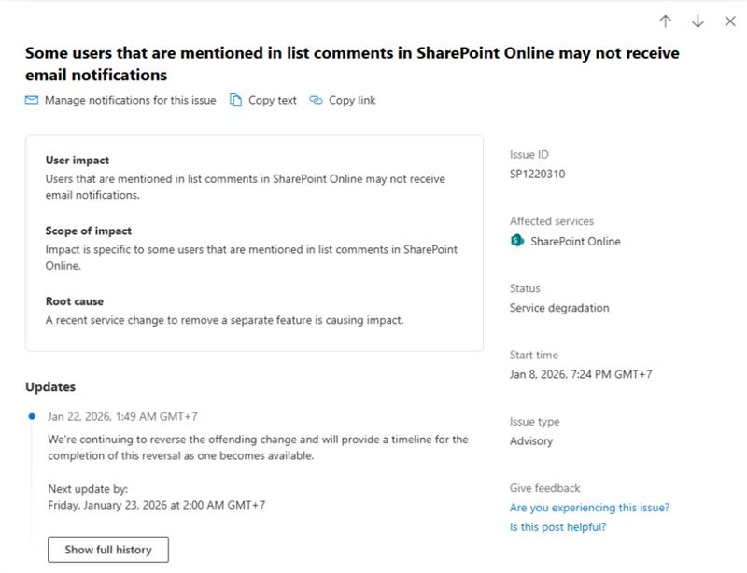The width and height of the screenshot is (747, 573).
Task: Open Manage notifications for this issue
Action: 130,100
